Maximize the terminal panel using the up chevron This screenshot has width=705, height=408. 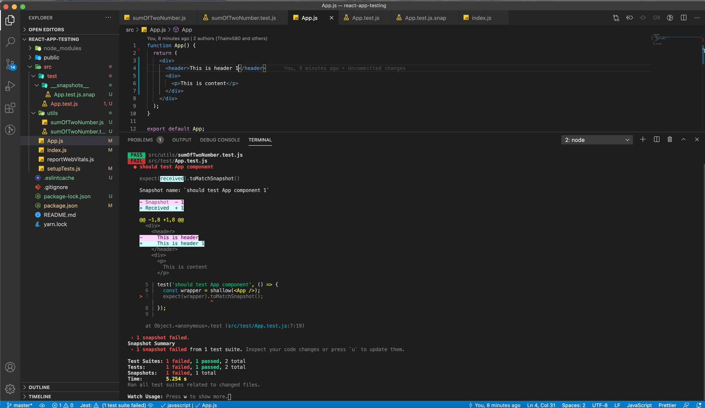[x=683, y=140]
